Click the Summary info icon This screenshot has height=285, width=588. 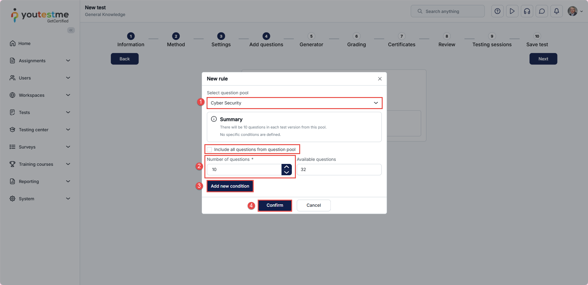pyautogui.click(x=214, y=119)
